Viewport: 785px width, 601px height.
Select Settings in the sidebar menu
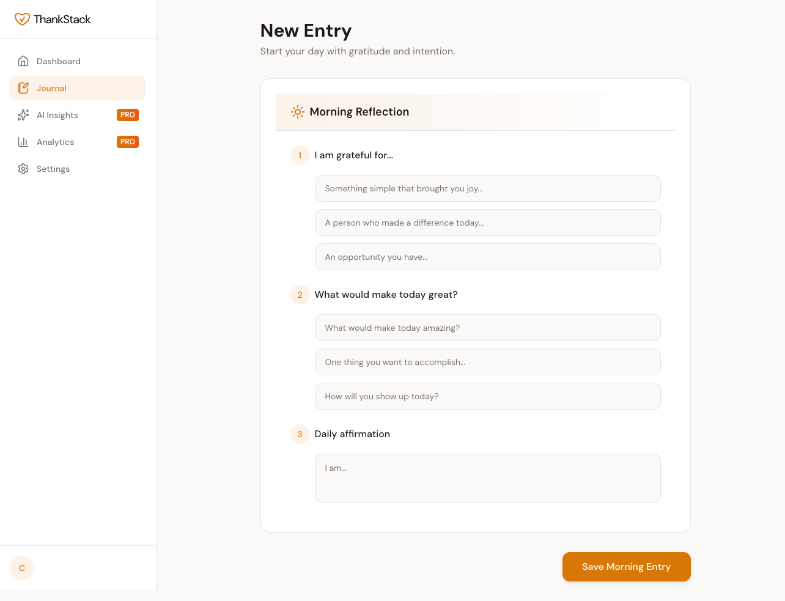click(x=53, y=168)
